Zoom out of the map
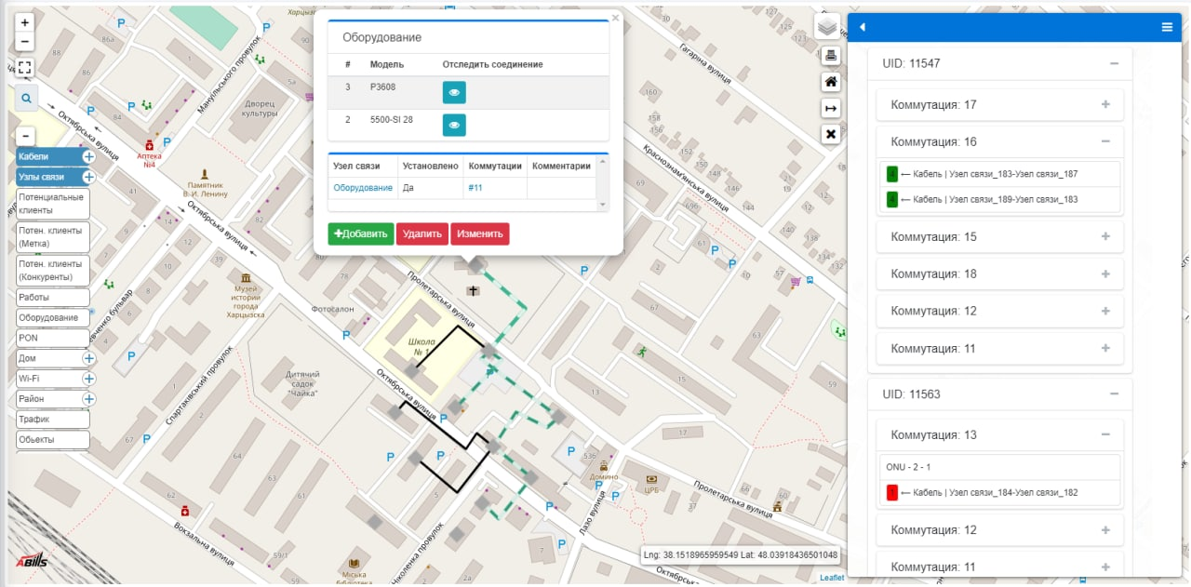Viewport: 1191px width, 587px height. click(25, 42)
